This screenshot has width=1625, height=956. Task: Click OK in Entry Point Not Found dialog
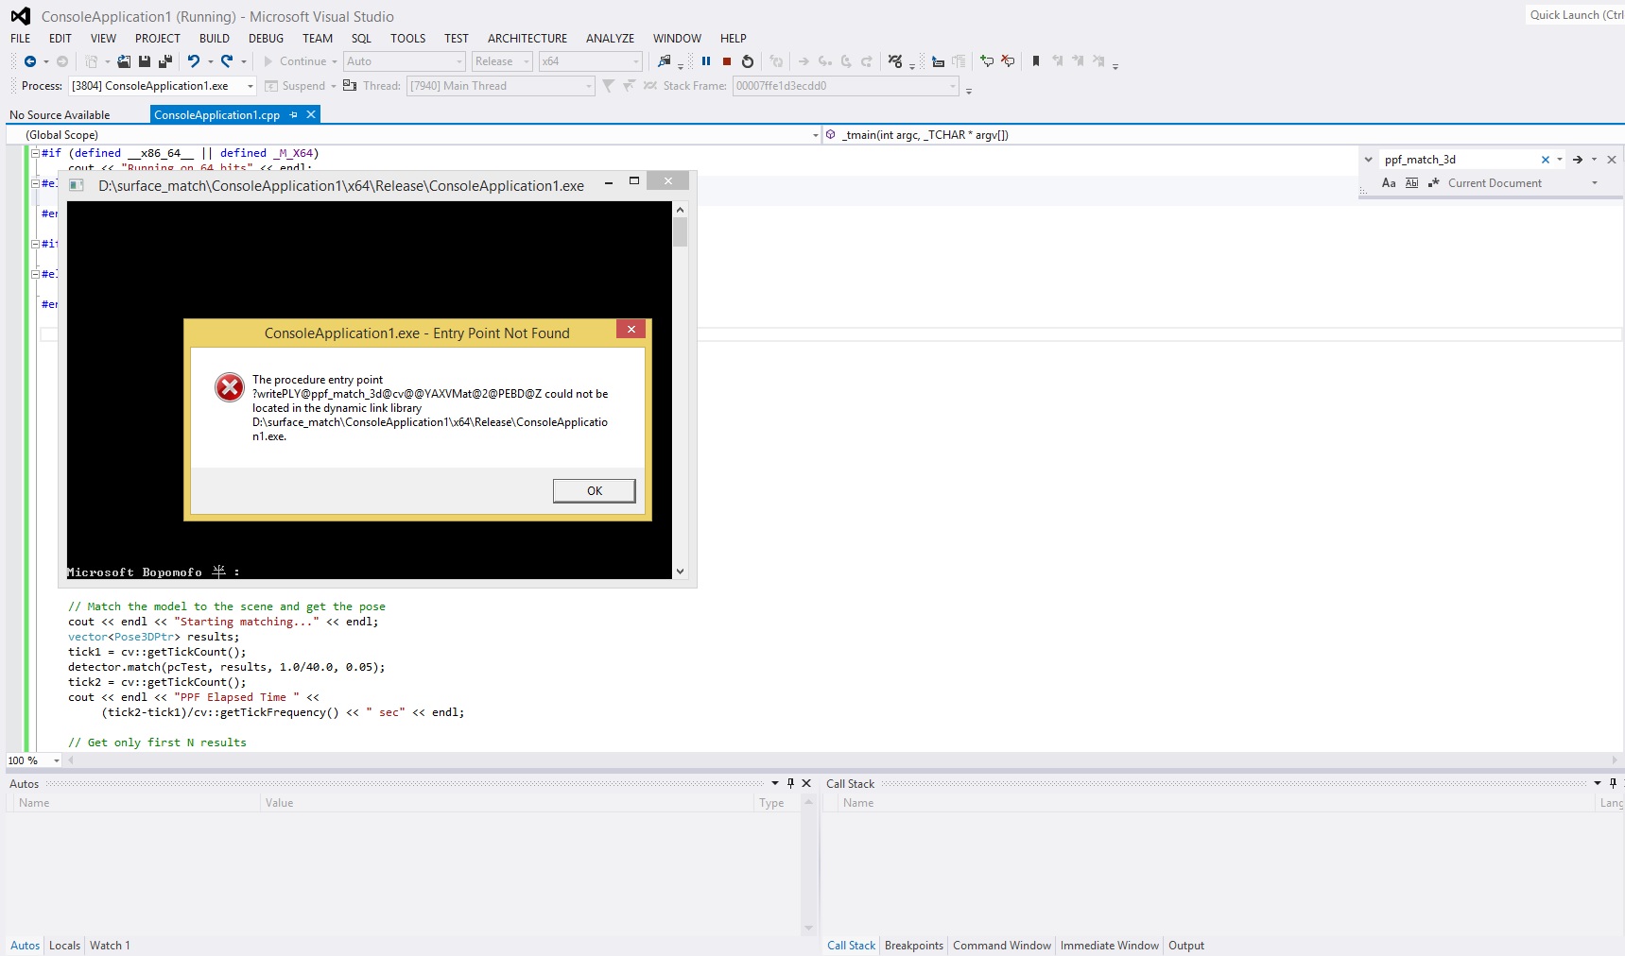coord(595,491)
